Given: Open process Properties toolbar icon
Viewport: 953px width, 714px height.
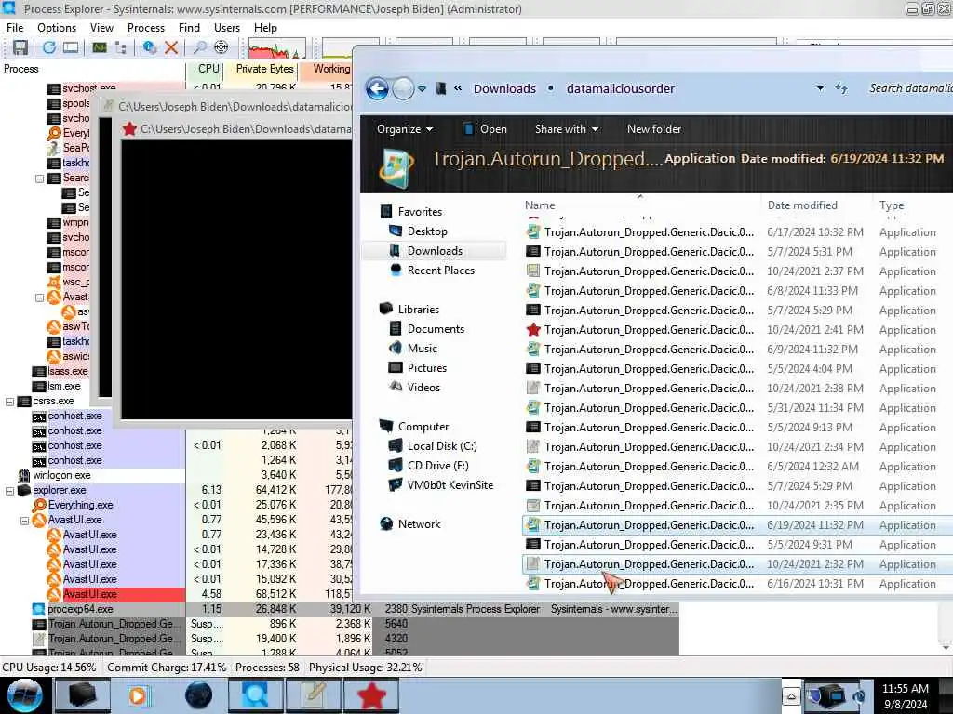Looking at the screenshot, I should point(149,47).
